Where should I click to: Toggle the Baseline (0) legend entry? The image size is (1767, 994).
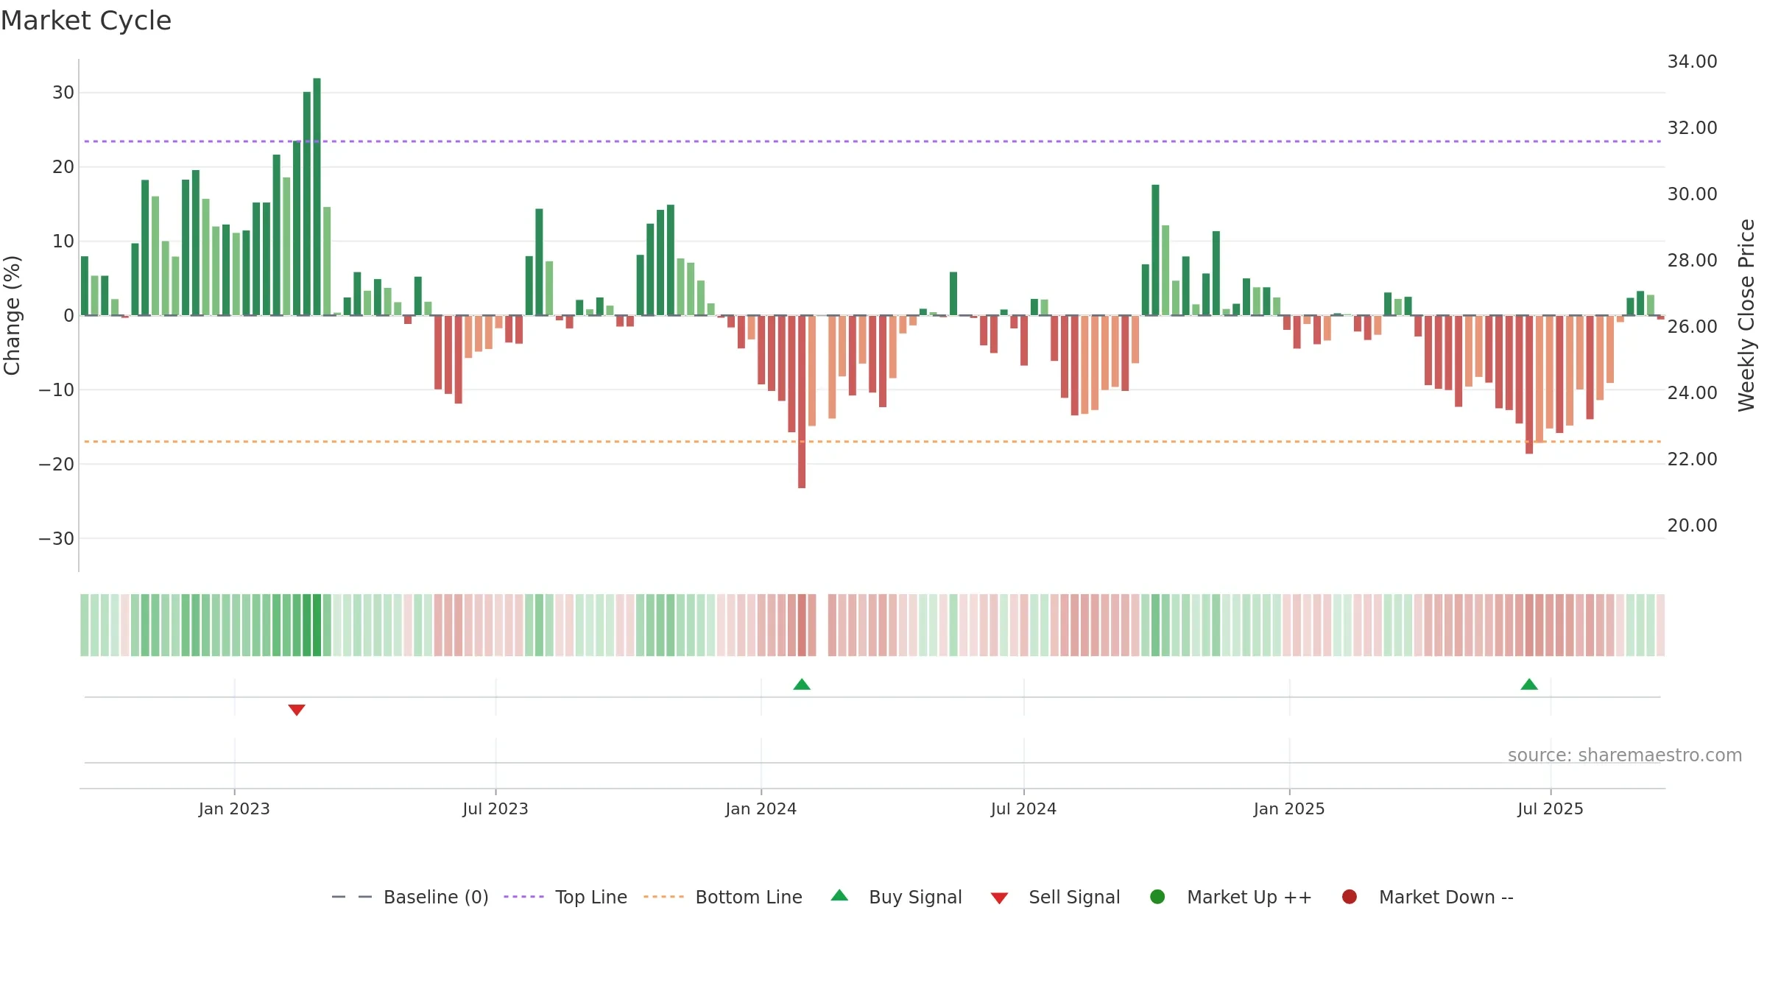coord(410,897)
